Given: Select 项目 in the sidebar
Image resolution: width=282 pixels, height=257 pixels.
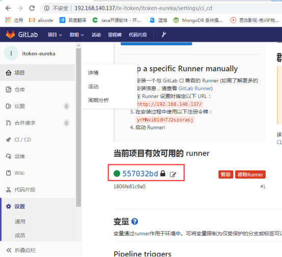Looking at the screenshot, I should 37,73.
